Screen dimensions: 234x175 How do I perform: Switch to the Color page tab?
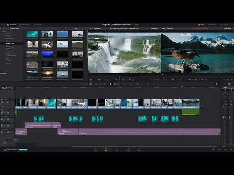[117, 149]
